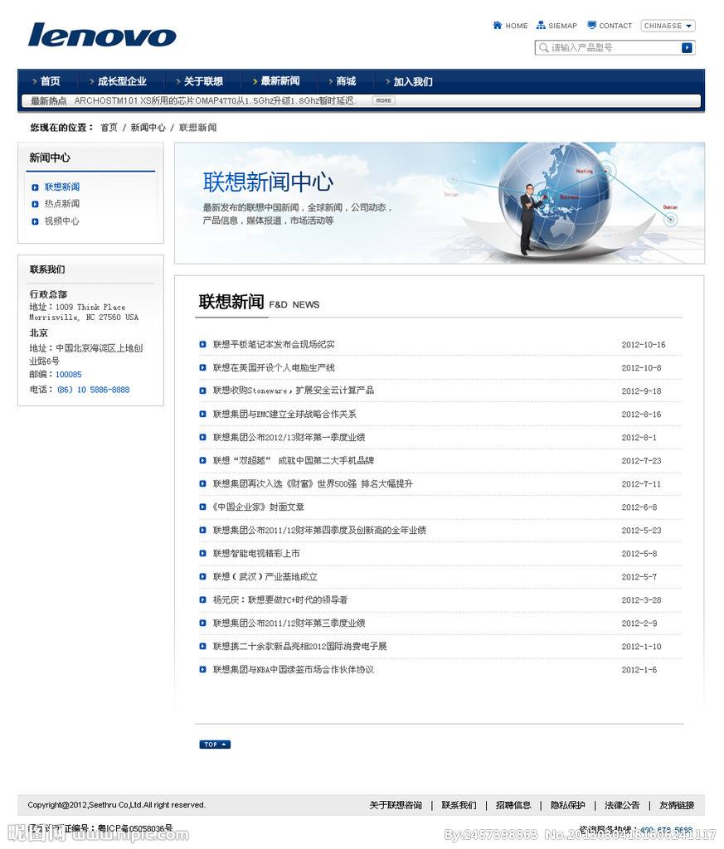Screen dimensions: 724x849
Task: Click bullet icon of 联想智能电视精彩上市
Action: click(202, 553)
